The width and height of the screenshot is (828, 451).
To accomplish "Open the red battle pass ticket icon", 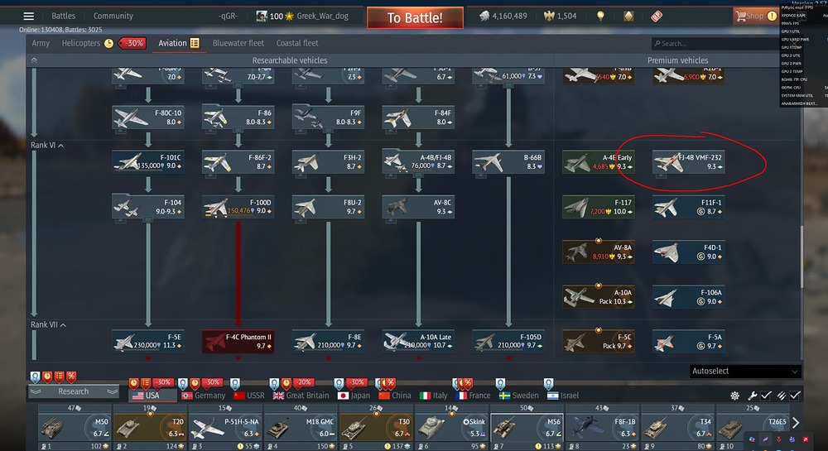I will point(657,17).
